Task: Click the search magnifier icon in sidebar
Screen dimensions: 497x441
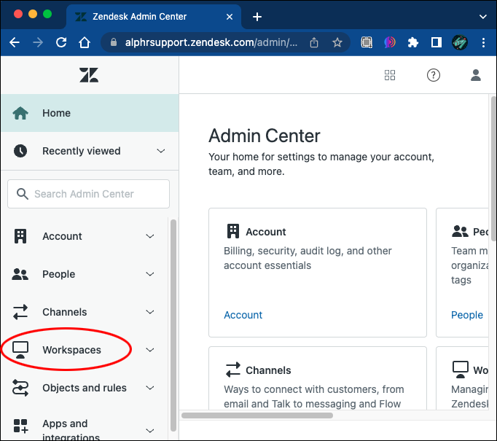Action: pos(22,194)
